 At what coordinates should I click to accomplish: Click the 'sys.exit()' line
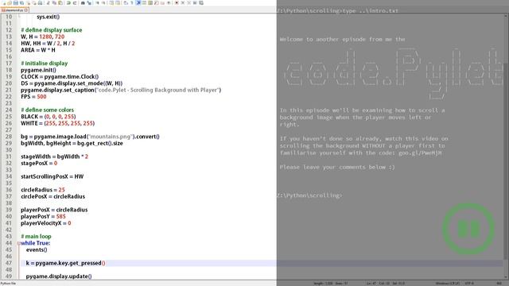[48, 17]
